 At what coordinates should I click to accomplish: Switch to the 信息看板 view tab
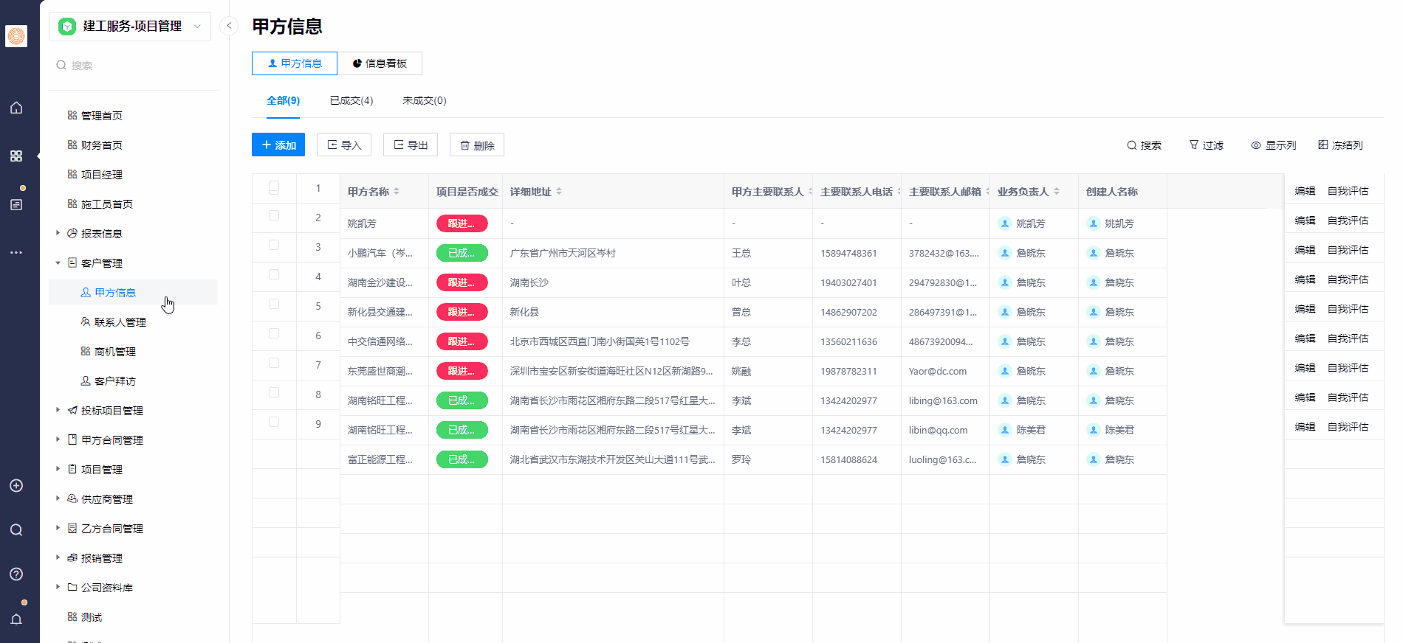380,63
